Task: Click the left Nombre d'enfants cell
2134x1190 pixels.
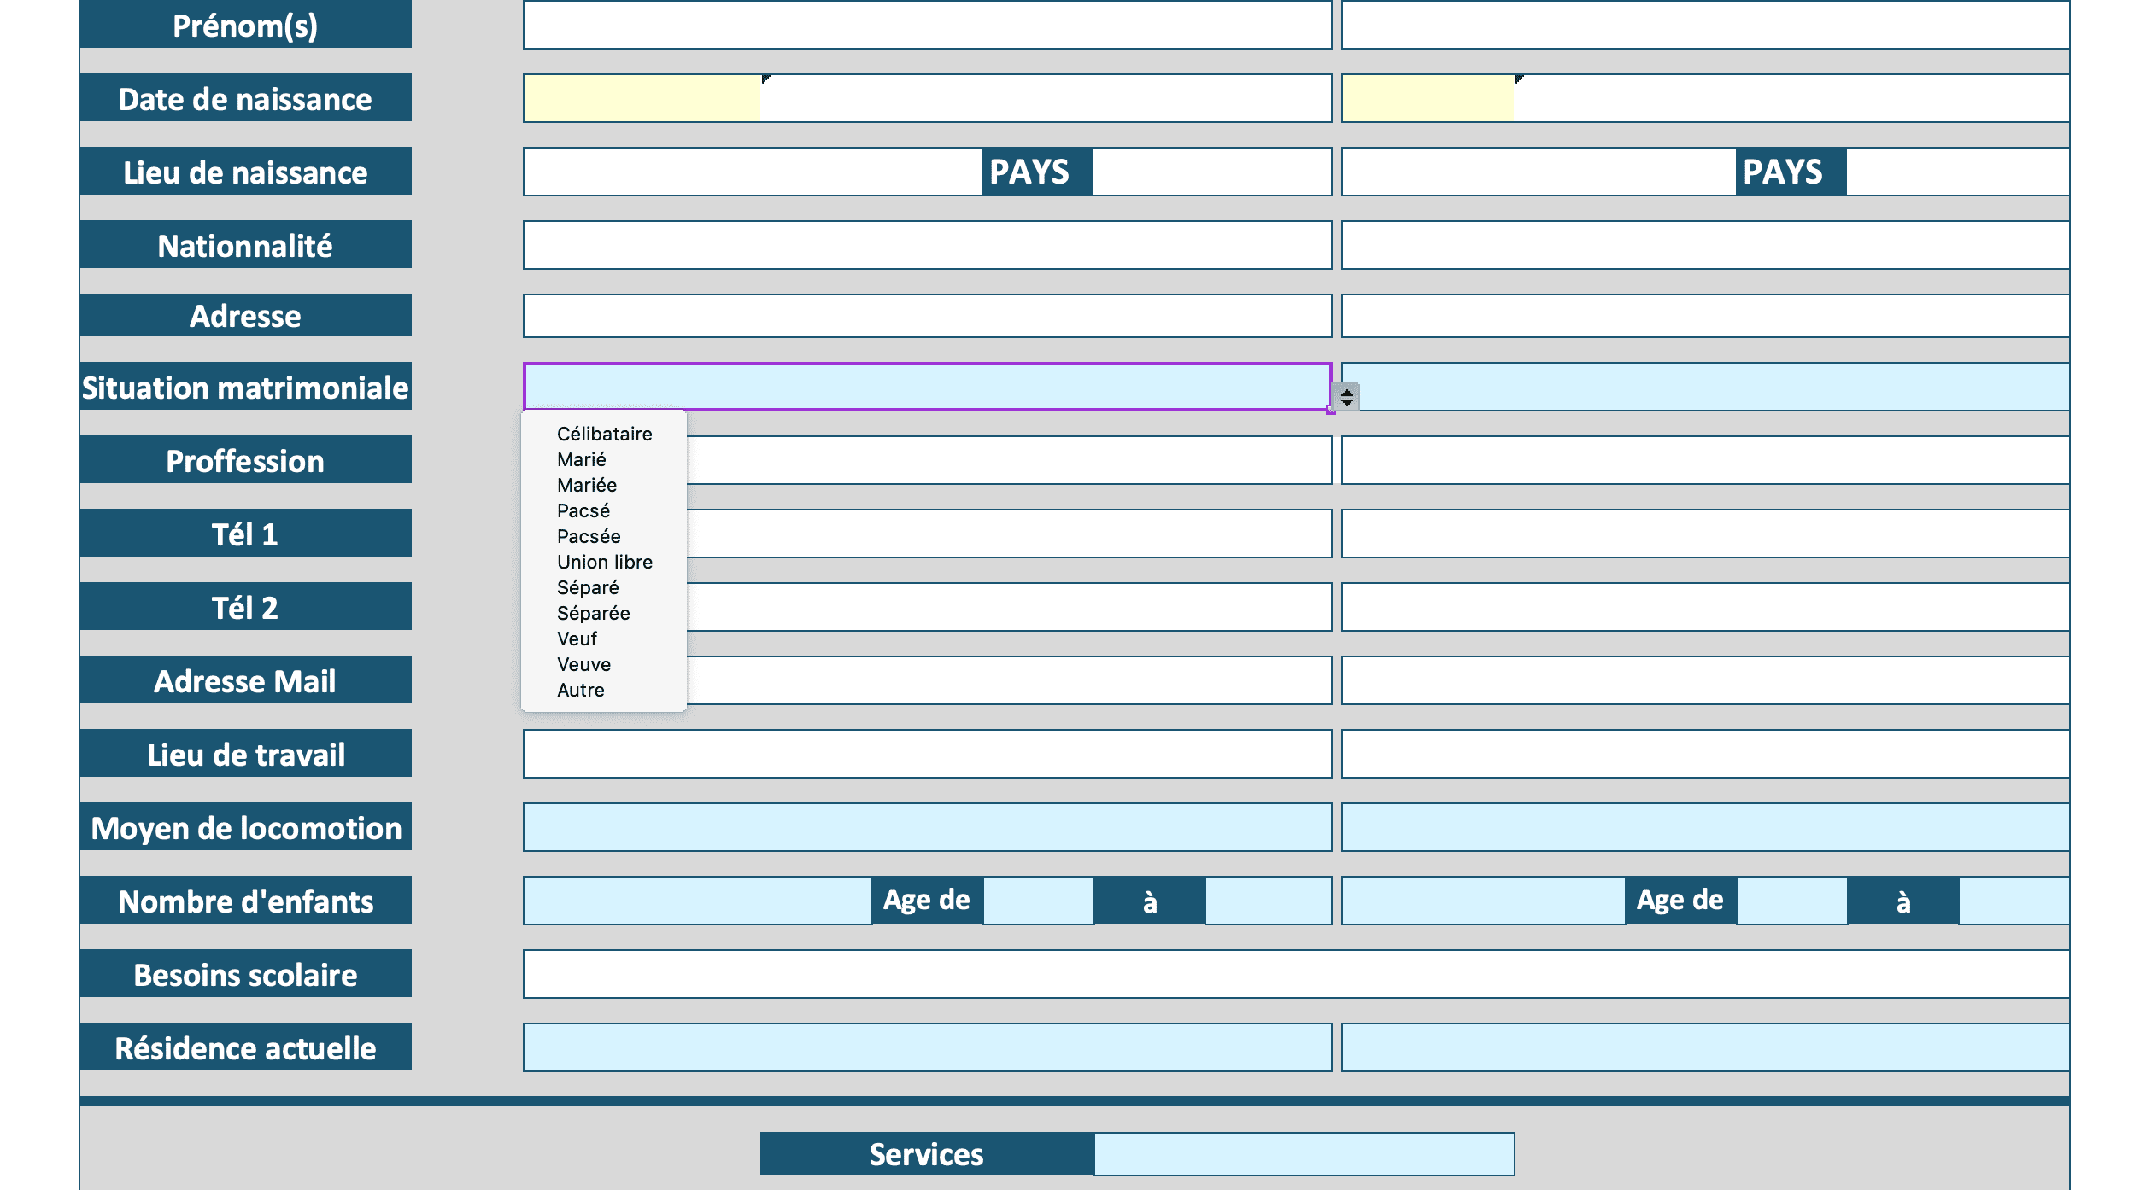Action: pos(696,901)
